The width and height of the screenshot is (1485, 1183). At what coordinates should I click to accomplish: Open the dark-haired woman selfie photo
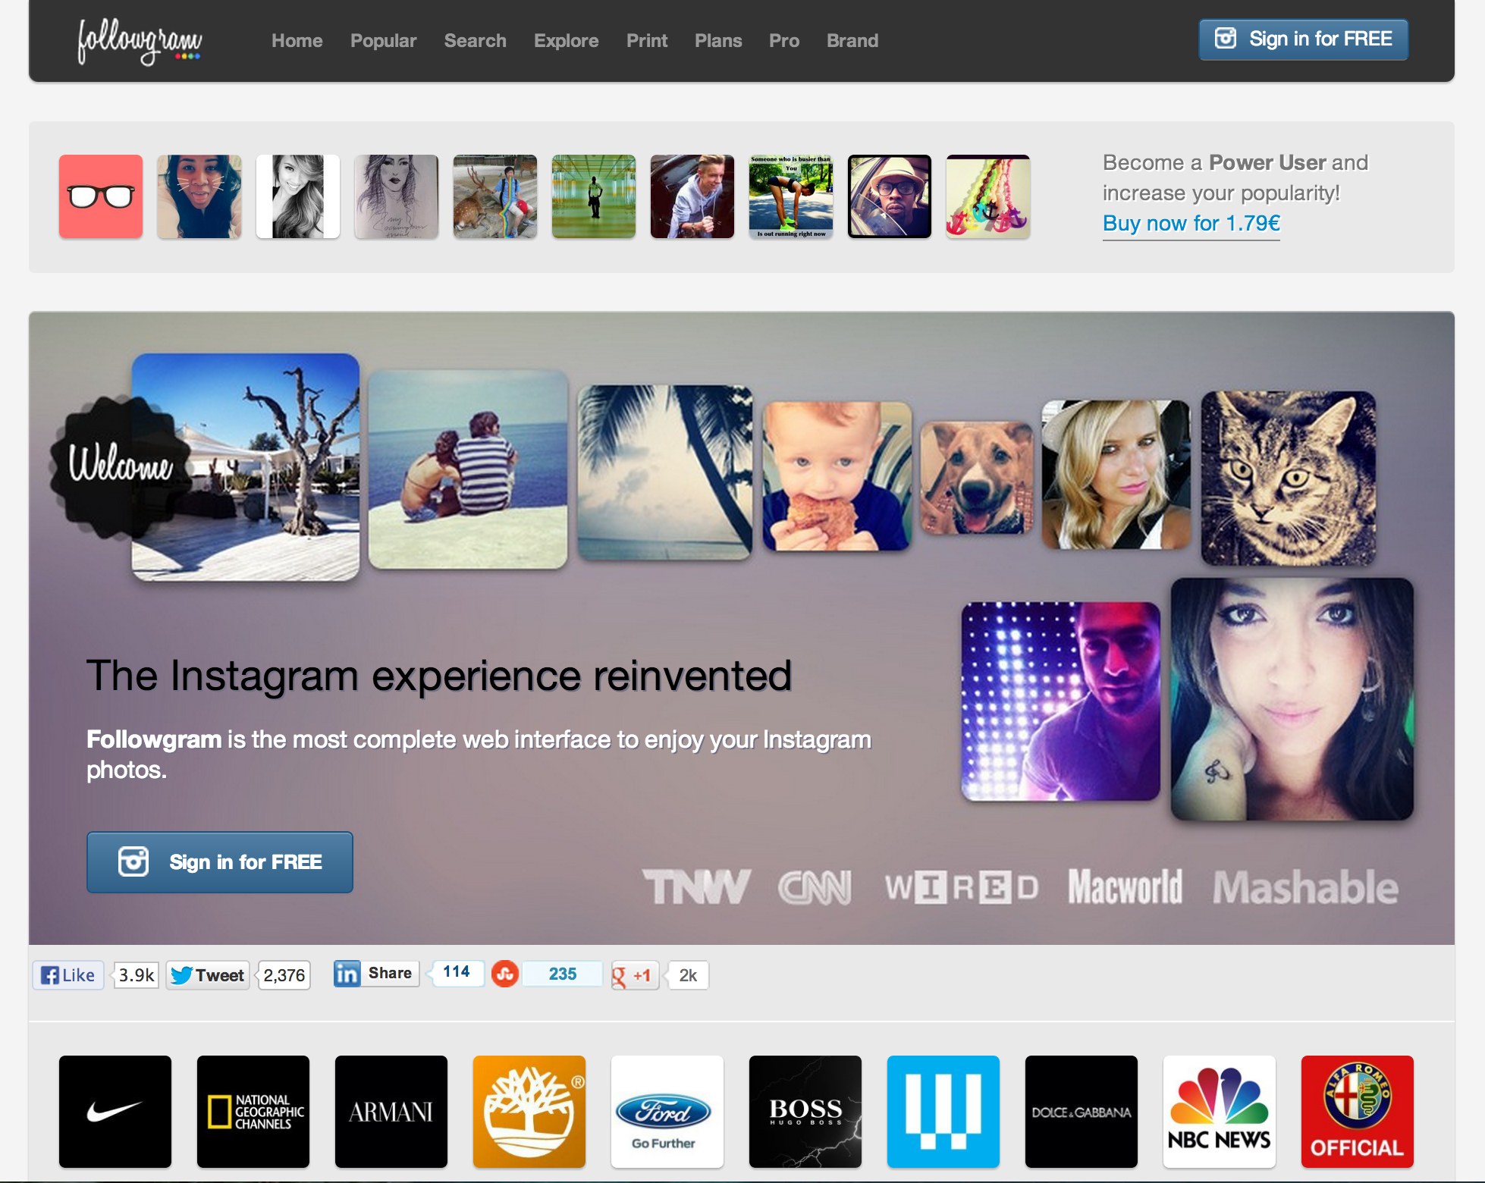point(1292,699)
